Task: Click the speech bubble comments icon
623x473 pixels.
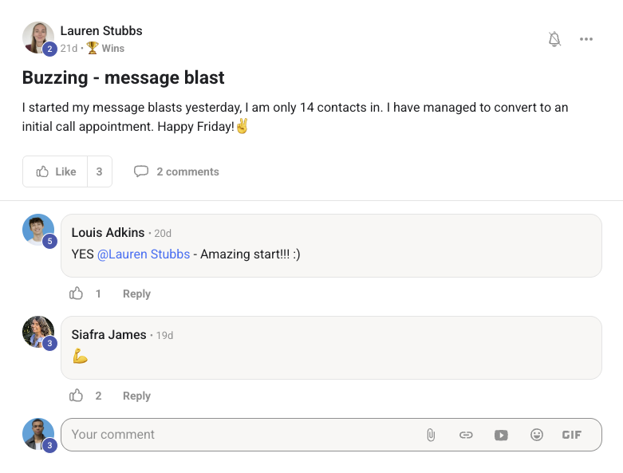Action: pos(141,171)
